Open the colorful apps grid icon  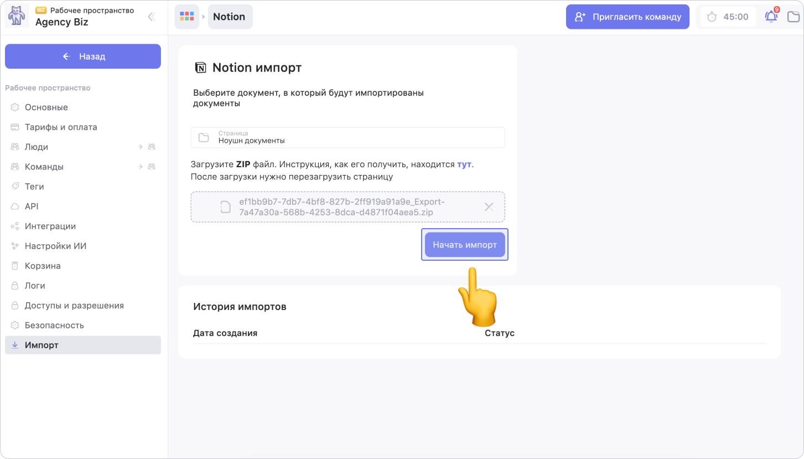pyautogui.click(x=187, y=17)
